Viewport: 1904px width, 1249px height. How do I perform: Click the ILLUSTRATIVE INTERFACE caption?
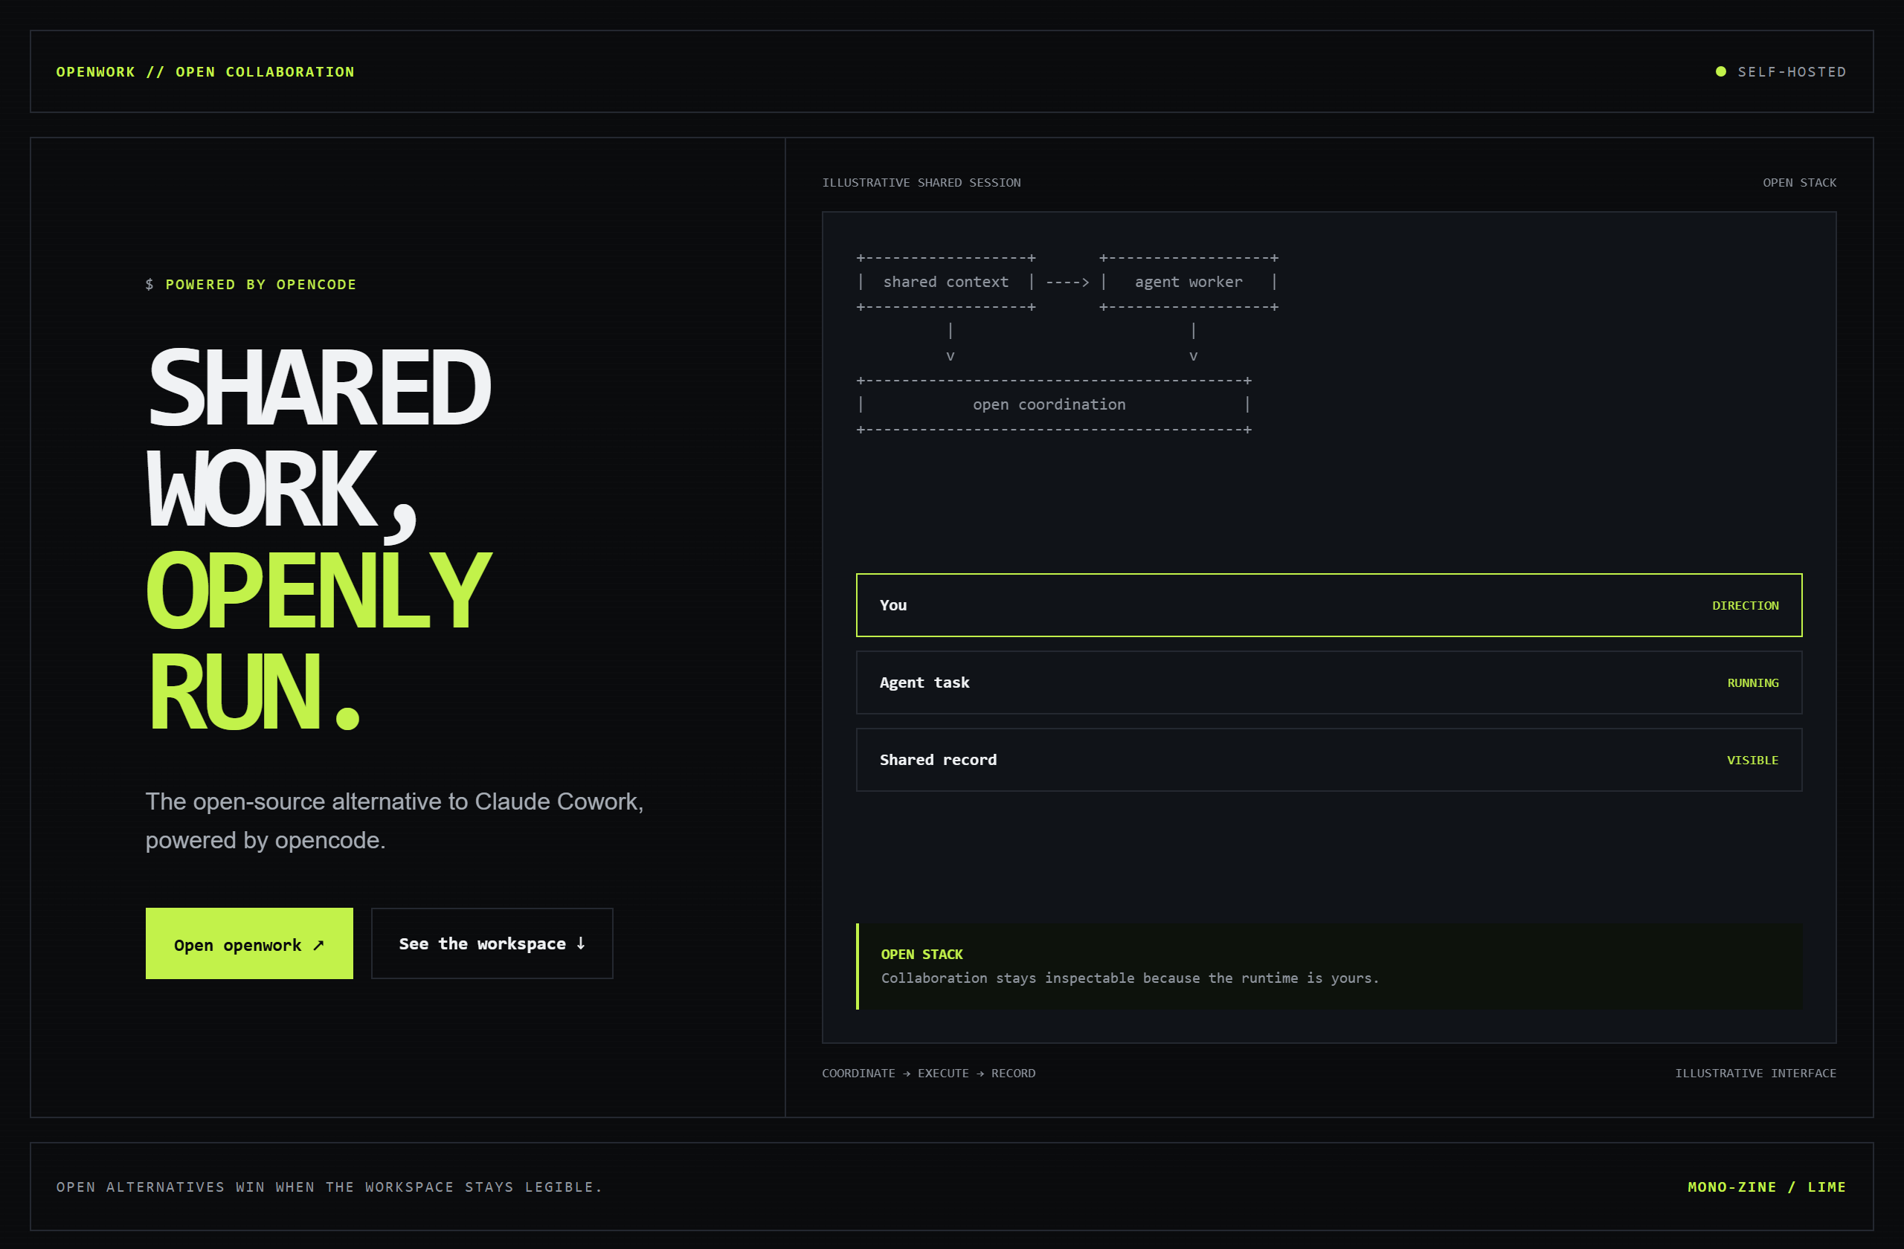pos(1756,1073)
